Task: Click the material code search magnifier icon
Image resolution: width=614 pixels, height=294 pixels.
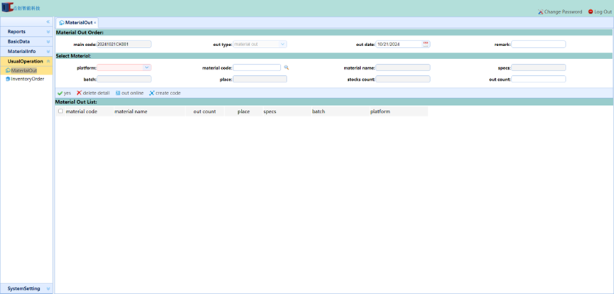Action: pyautogui.click(x=286, y=67)
